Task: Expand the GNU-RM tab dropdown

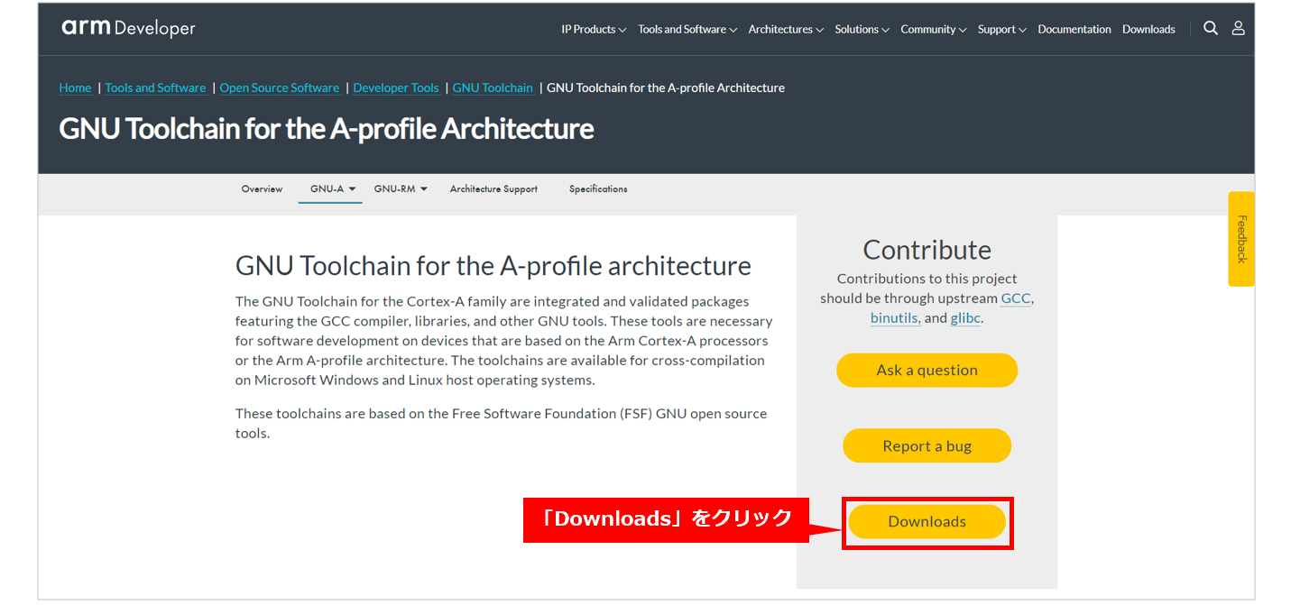Action: pyautogui.click(x=401, y=189)
